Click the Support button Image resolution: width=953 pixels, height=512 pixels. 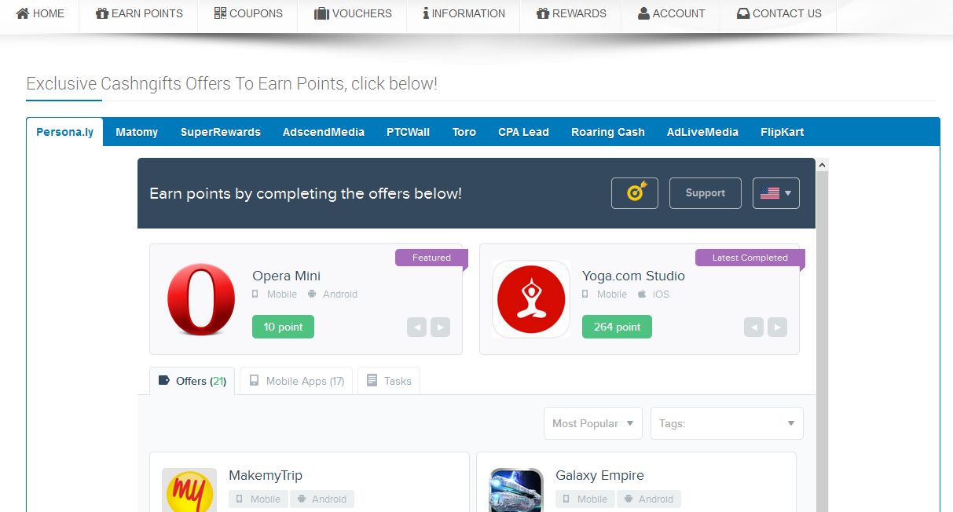click(706, 193)
